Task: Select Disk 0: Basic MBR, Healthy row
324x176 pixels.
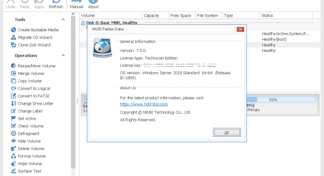Action: click(112, 23)
